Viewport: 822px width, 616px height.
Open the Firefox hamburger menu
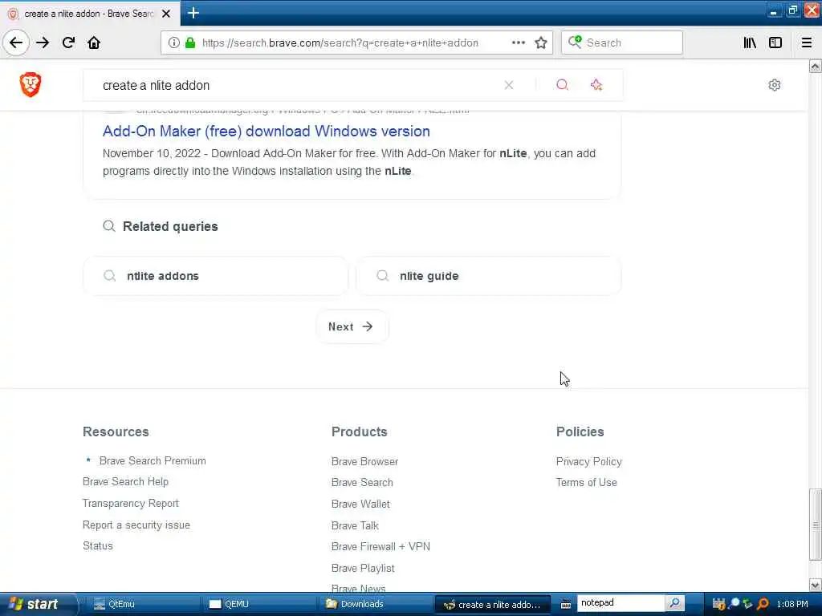point(806,43)
